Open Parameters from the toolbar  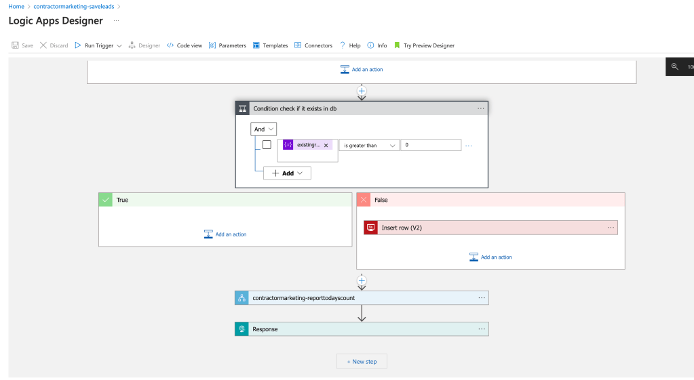point(227,45)
